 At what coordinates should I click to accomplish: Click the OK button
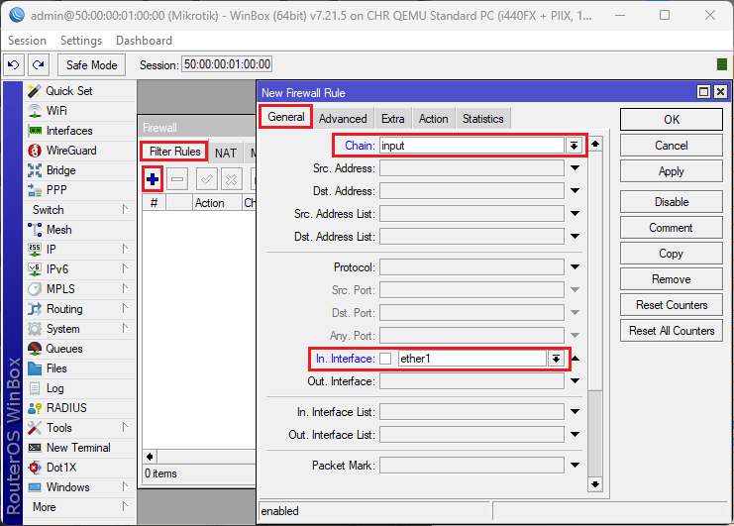[x=672, y=120]
